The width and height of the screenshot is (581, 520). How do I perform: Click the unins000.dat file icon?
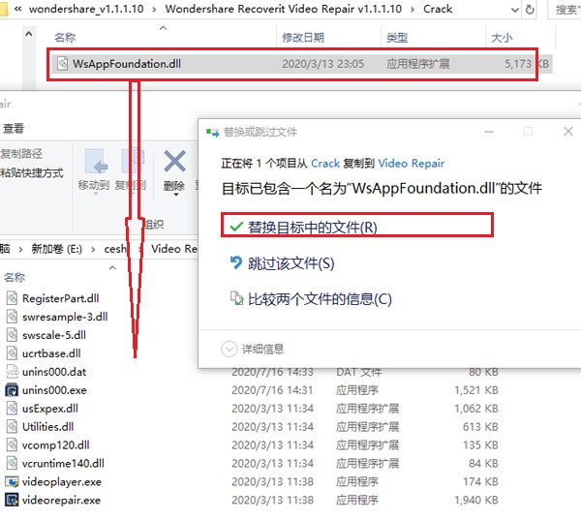click(12, 372)
